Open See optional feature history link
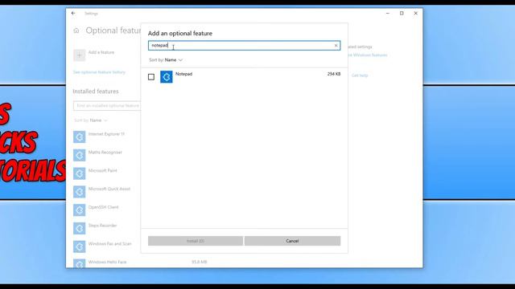This screenshot has height=289, width=515. [x=99, y=72]
